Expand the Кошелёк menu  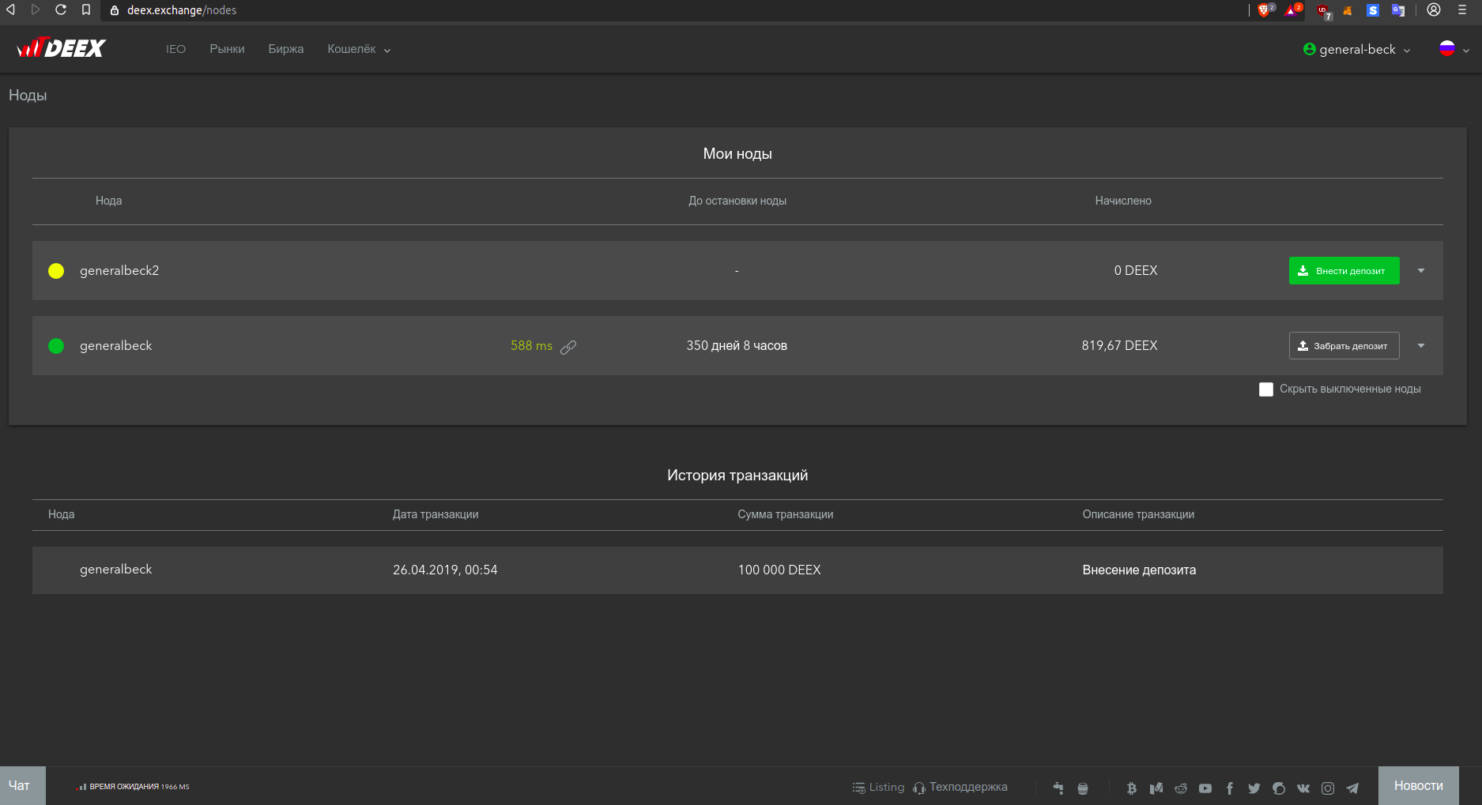(x=359, y=49)
